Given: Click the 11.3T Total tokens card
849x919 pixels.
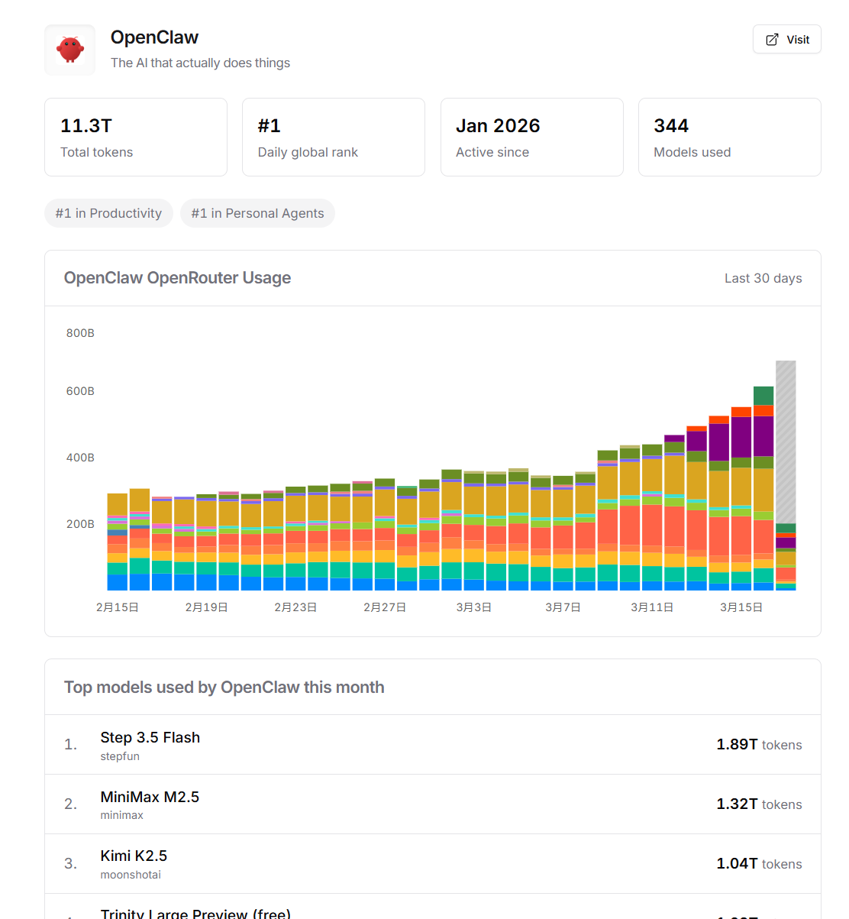Looking at the screenshot, I should pos(136,138).
